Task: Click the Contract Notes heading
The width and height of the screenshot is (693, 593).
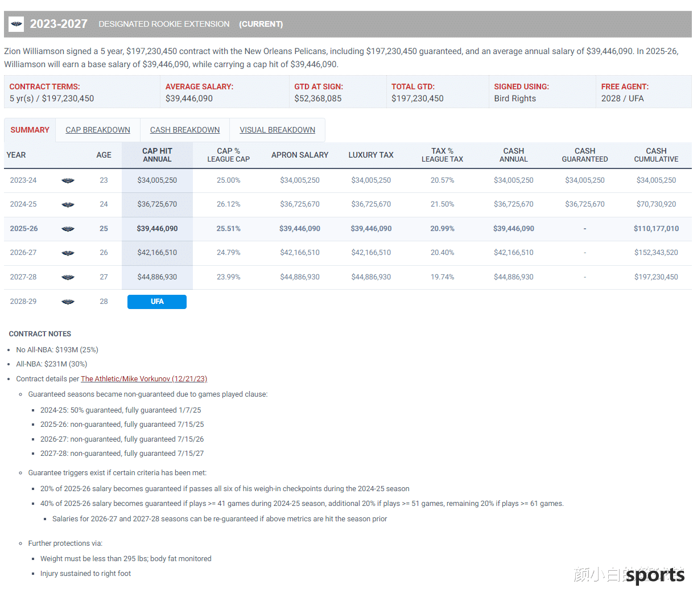Action: [40, 334]
